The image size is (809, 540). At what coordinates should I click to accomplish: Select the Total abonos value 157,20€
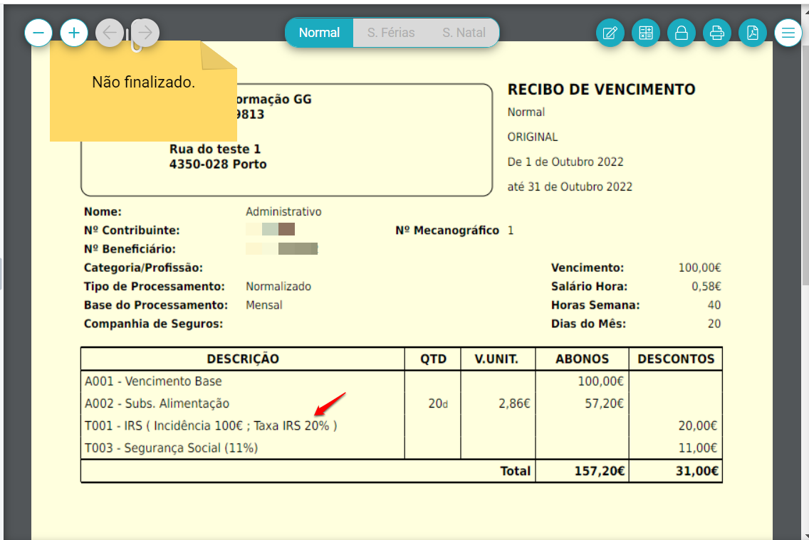click(597, 470)
